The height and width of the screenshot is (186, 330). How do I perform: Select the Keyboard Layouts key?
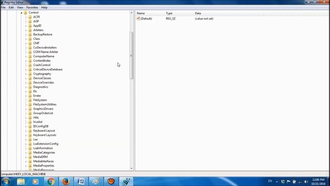[x=45, y=135]
